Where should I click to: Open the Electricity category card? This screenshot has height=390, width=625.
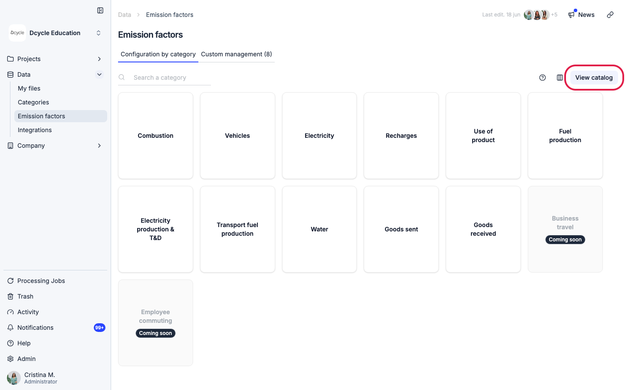319,136
